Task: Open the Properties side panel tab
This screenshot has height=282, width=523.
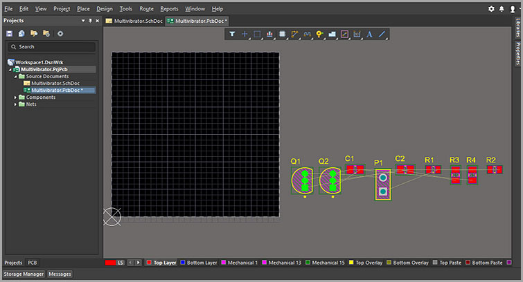Action: point(517,53)
